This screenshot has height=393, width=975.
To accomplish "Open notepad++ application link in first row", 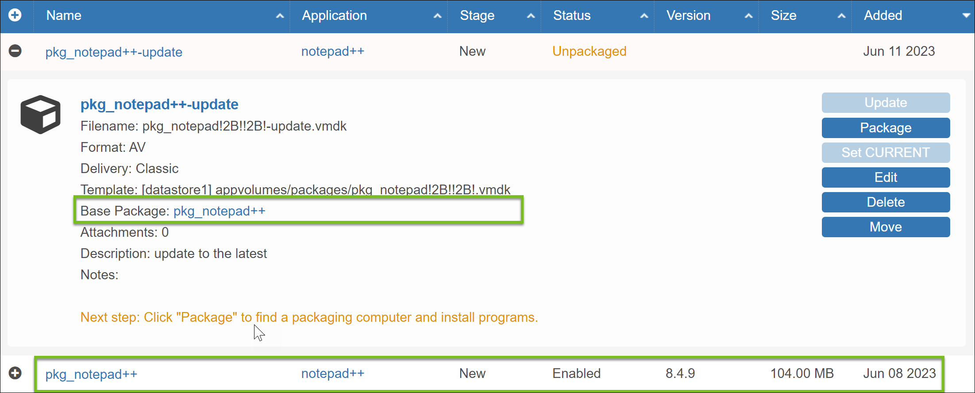I will point(333,51).
